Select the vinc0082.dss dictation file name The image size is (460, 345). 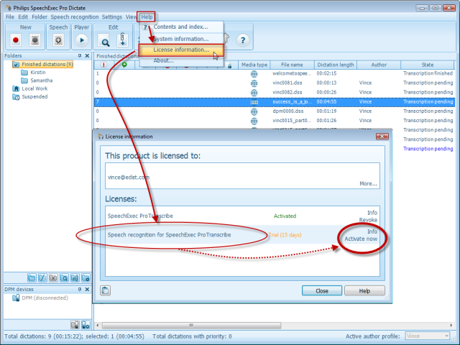[x=287, y=93]
